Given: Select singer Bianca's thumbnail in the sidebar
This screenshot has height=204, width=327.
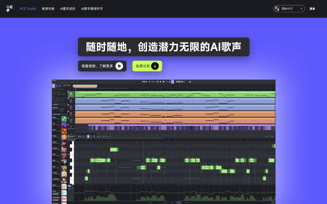Looking at the screenshot, I should [64, 119].
